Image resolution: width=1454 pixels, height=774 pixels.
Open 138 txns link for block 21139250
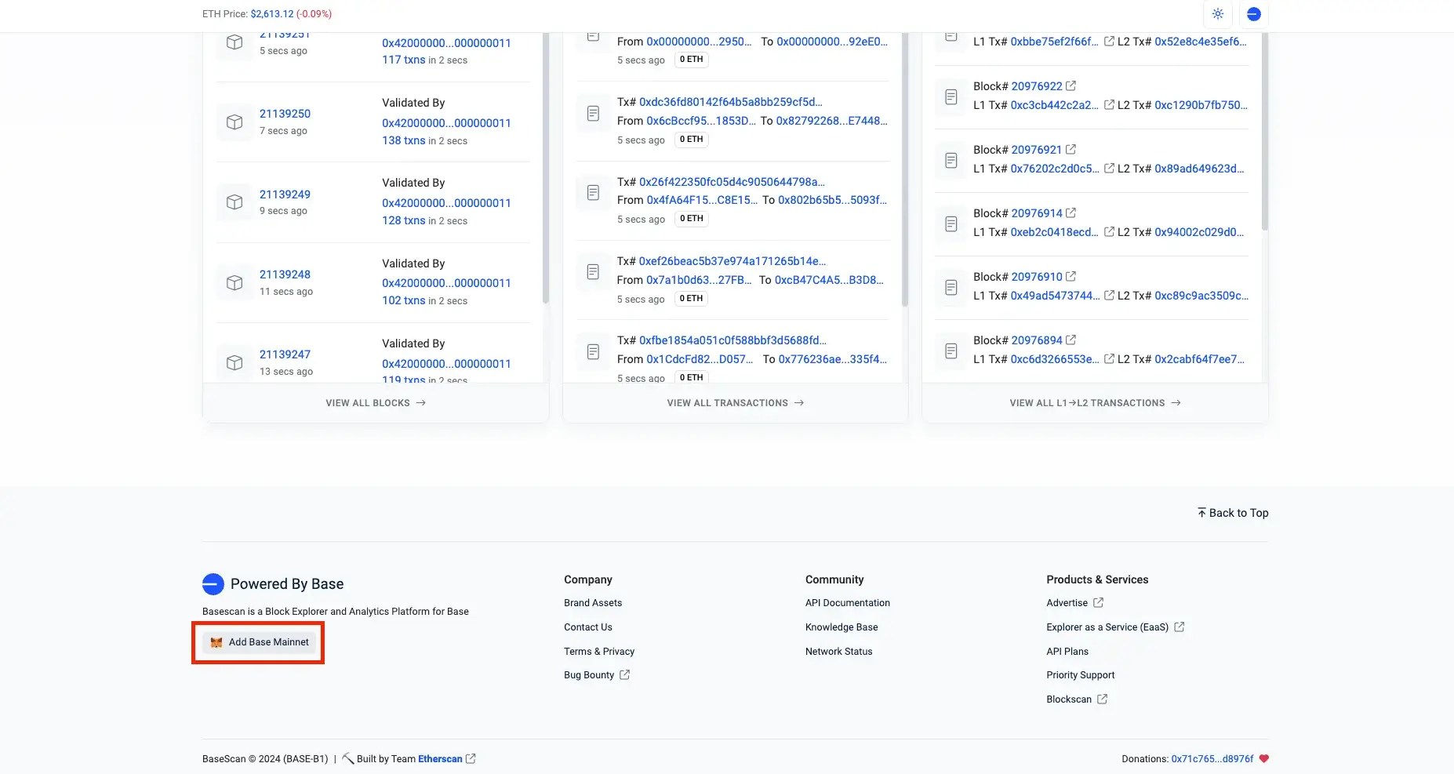click(x=404, y=140)
